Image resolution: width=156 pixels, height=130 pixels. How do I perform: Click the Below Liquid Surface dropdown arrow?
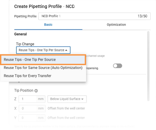tap(82, 99)
